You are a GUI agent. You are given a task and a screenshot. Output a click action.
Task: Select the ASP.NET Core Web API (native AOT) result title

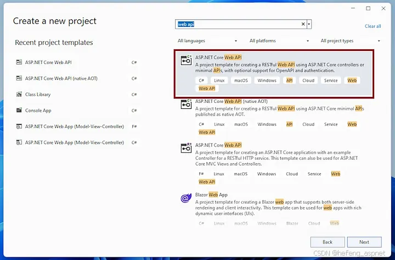[232, 101]
